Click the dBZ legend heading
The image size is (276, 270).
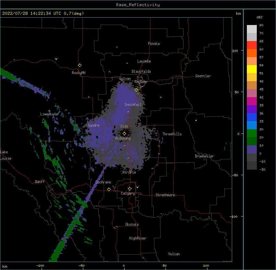click(259, 17)
